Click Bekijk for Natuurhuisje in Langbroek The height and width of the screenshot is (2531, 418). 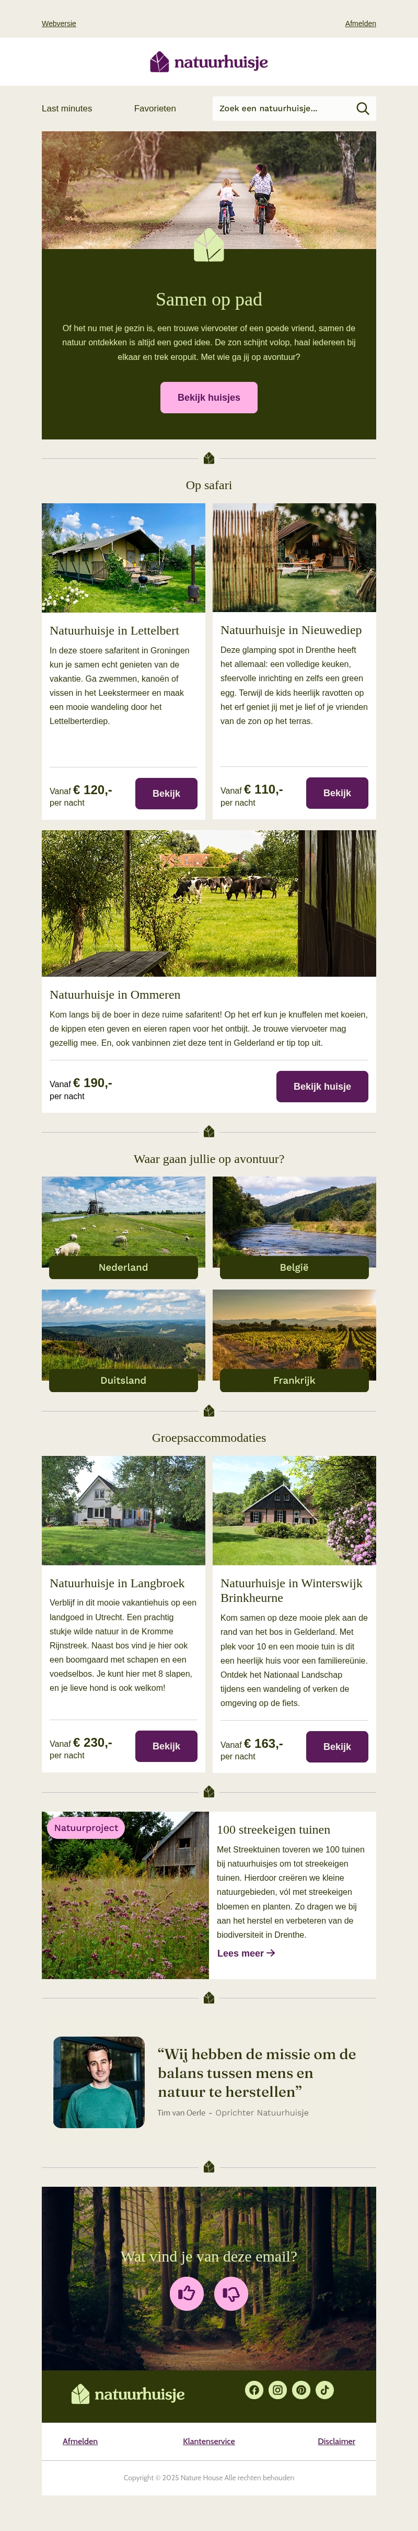pos(166,1746)
